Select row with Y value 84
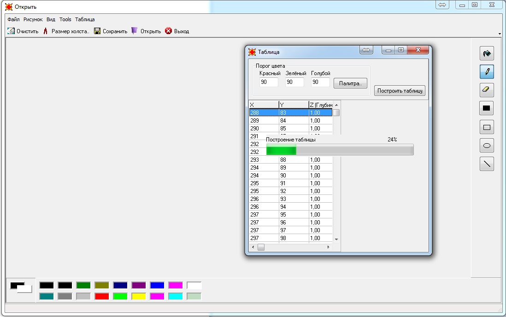This screenshot has width=506, height=317. [x=291, y=120]
